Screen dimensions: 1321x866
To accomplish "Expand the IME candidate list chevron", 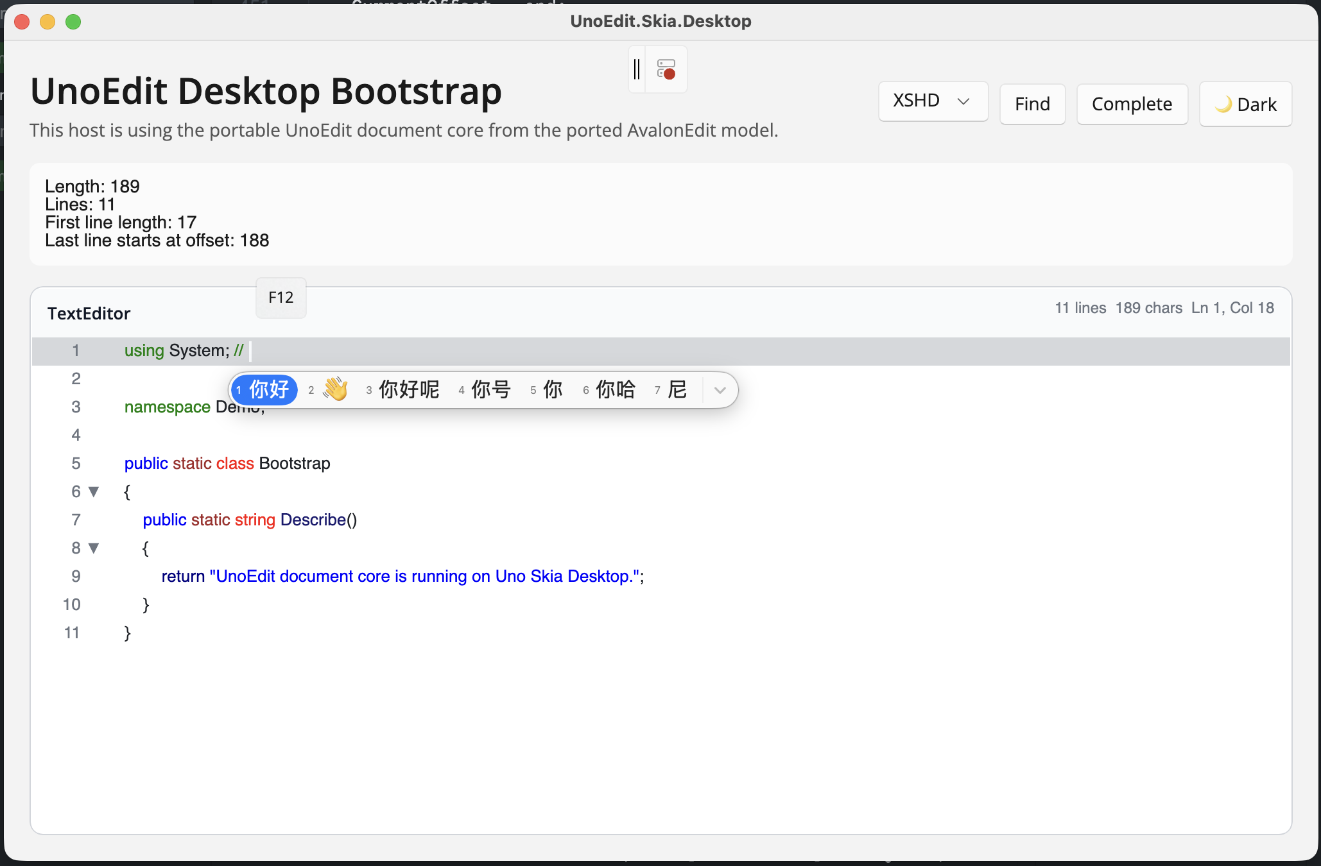I will coord(720,390).
